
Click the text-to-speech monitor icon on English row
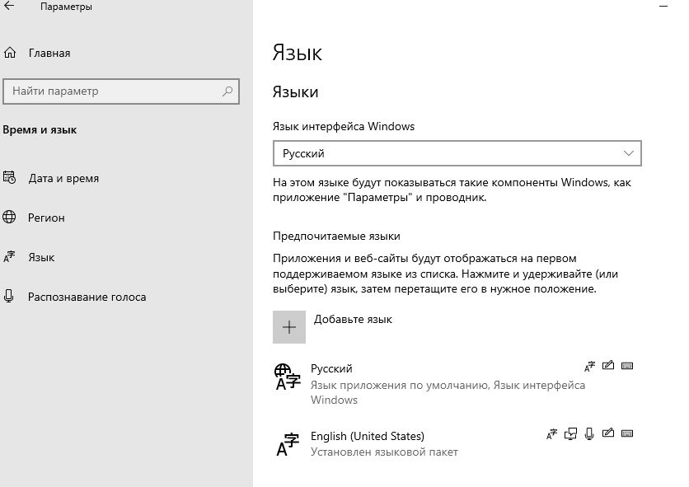[x=570, y=433]
